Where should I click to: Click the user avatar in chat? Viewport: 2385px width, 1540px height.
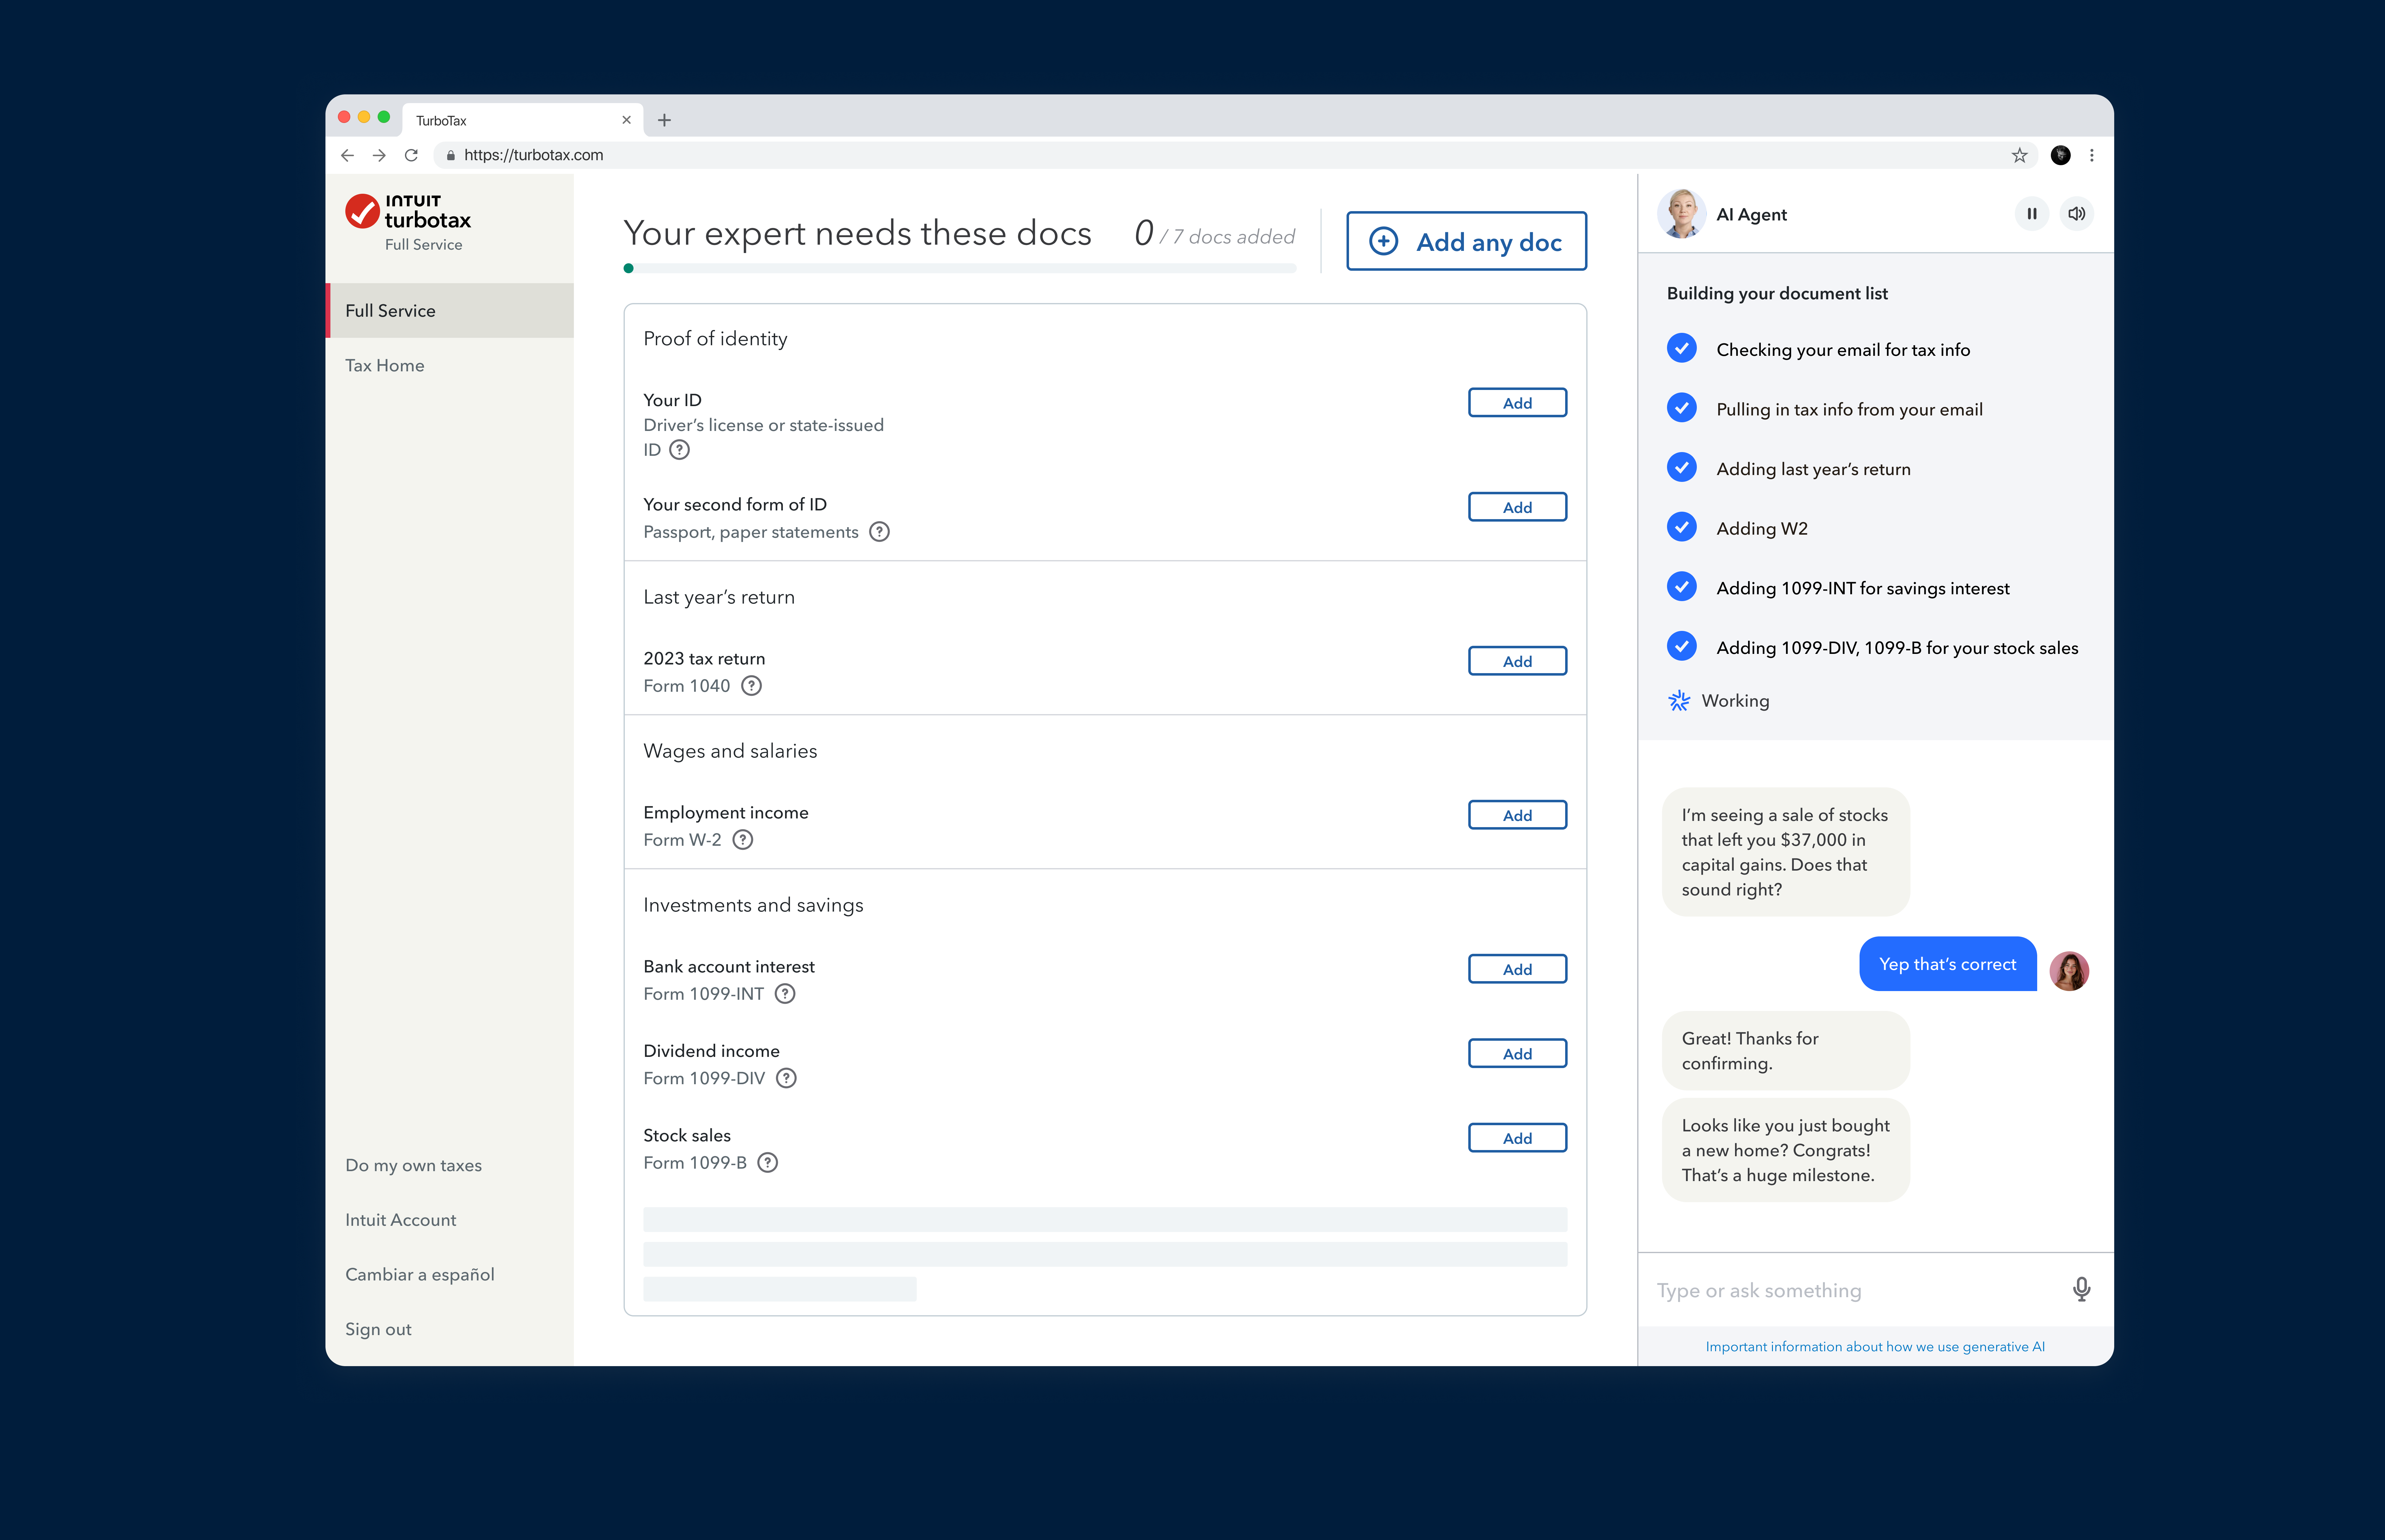pyautogui.click(x=2069, y=971)
